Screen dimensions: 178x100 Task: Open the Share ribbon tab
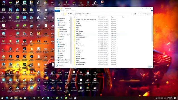[x=68, y=11]
